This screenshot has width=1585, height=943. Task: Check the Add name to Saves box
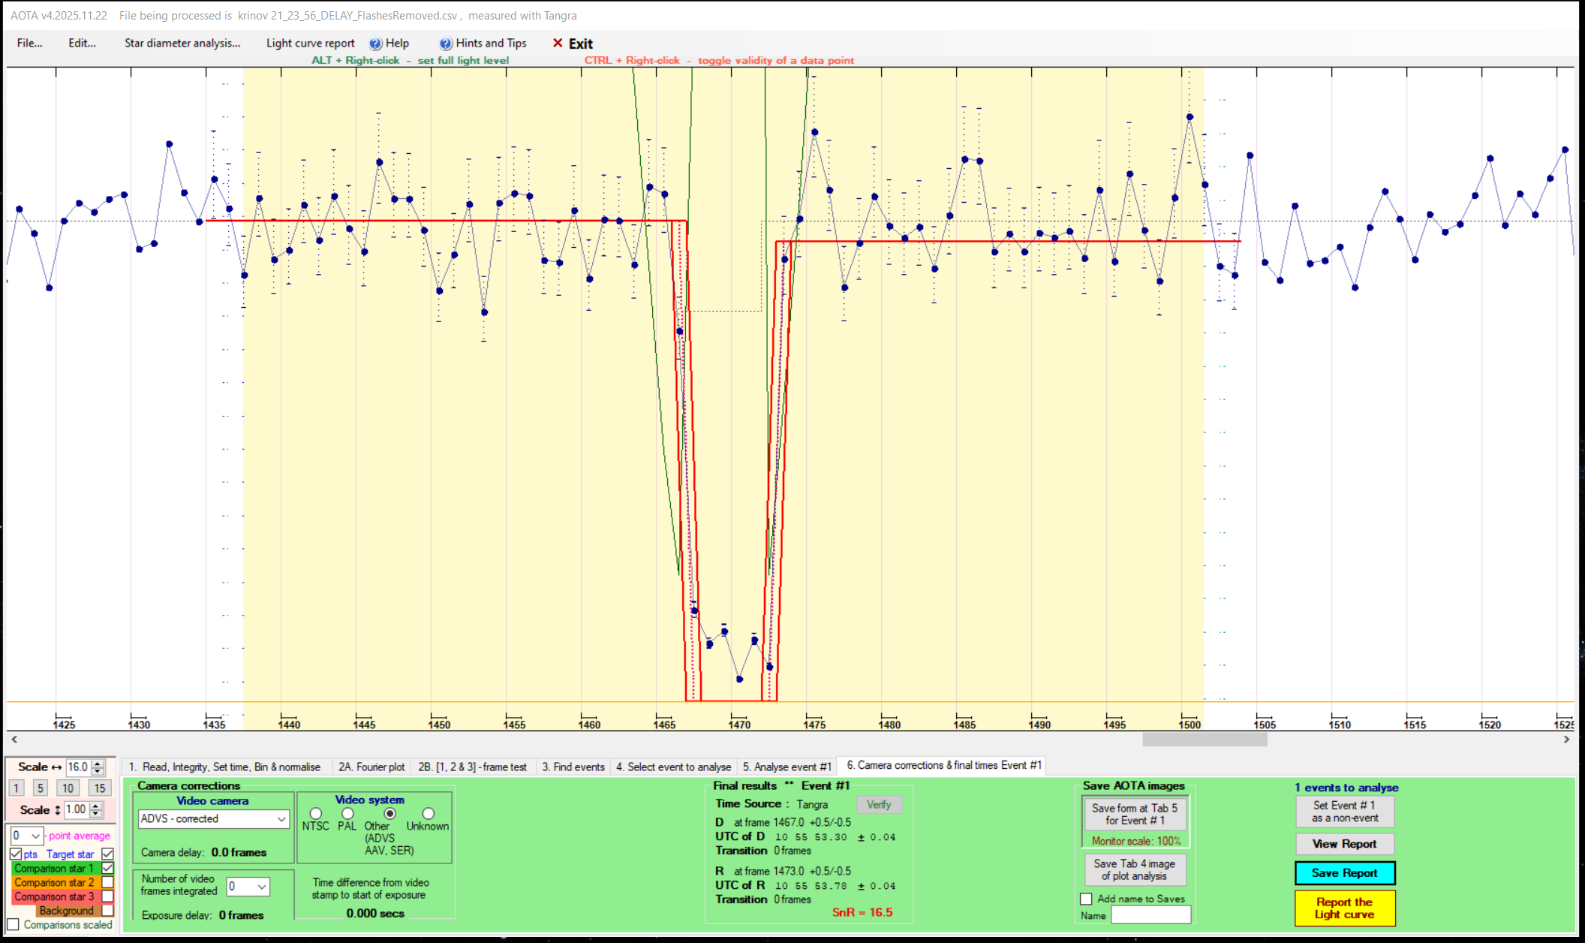pos(1086,899)
